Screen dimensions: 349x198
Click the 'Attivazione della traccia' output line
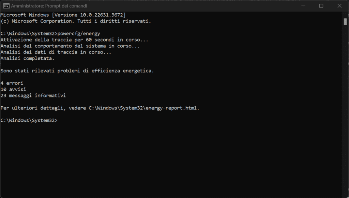[74, 40]
